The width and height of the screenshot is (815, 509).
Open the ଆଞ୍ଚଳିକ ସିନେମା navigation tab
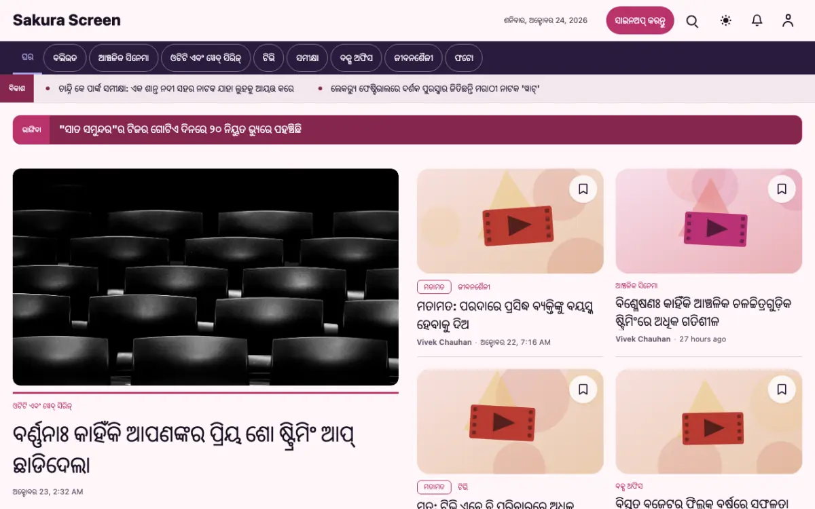tap(124, 58)
